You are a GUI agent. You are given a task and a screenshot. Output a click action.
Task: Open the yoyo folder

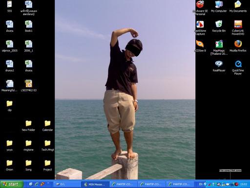tap(9, 145)
